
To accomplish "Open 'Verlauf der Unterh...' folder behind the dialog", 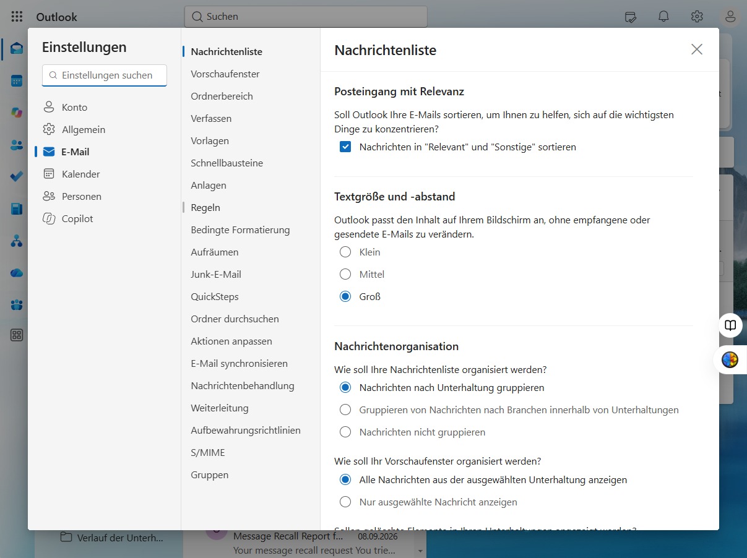I will click(x=112, y=538).
